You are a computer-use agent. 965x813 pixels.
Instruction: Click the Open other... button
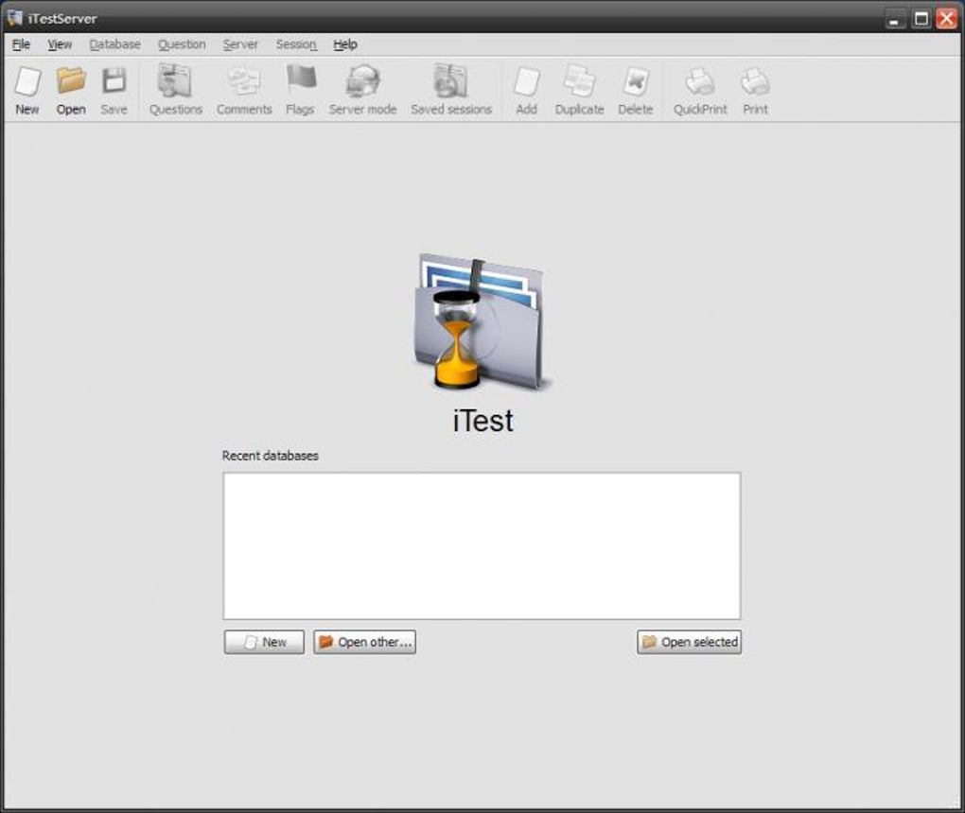pyautogui.click(x=364, y=642)
